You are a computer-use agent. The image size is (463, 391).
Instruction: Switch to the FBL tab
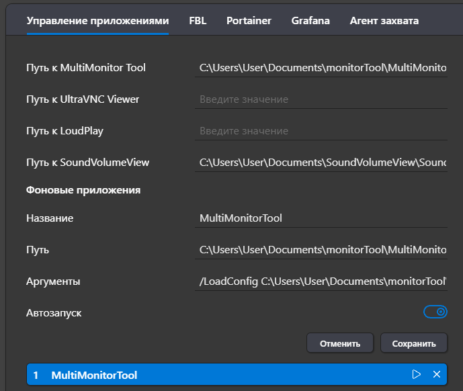198,21
